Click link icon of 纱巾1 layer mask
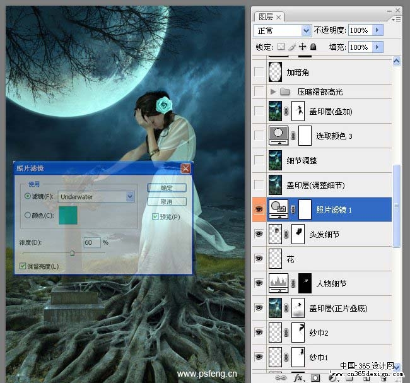Screen dimensions: 410x383 (286, 357)
